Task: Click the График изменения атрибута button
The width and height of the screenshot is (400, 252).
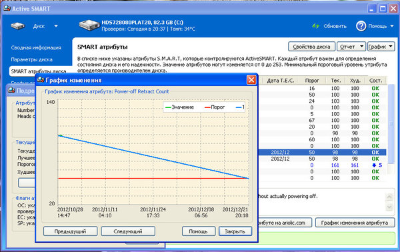Action: click(x=355, y=223)
